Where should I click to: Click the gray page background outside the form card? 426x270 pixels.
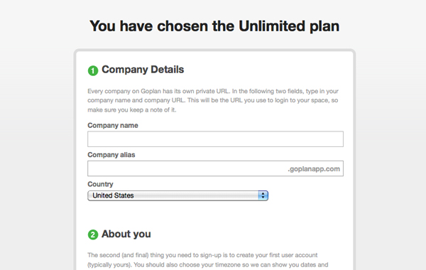pos(38,136)
